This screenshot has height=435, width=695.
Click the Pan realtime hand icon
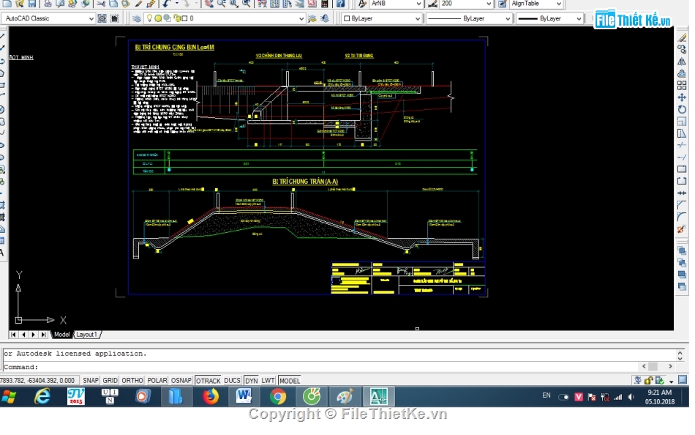pyautogui.click(x=209, y=4)
